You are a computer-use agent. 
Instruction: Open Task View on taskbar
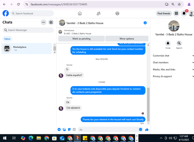pyautogui.click(x=14, y=138)
